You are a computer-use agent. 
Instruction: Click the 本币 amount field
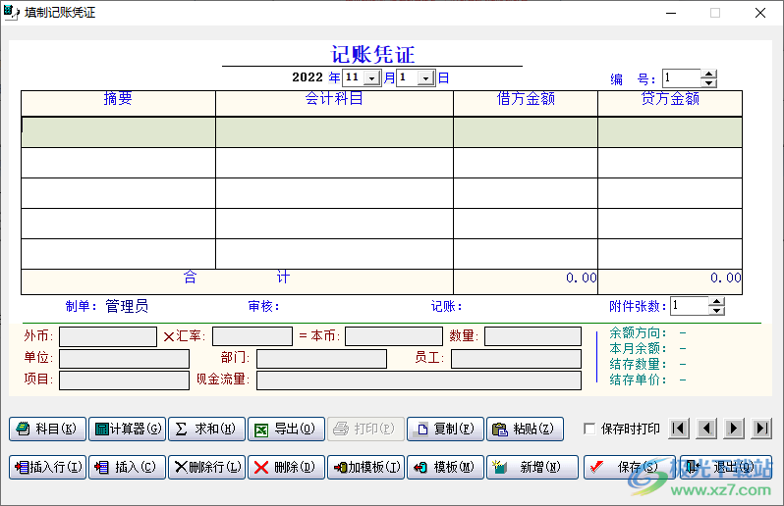click(x=394, y=336)
